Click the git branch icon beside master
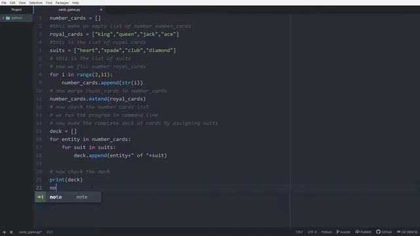 point(338,232)
